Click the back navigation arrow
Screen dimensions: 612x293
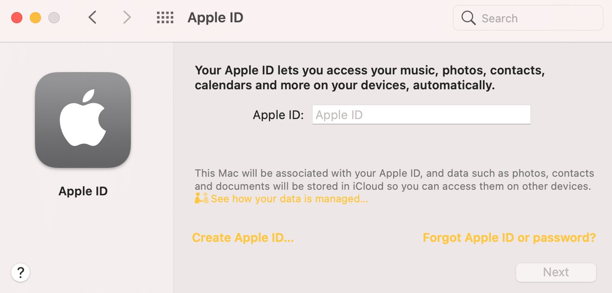(x=92, y=17)
